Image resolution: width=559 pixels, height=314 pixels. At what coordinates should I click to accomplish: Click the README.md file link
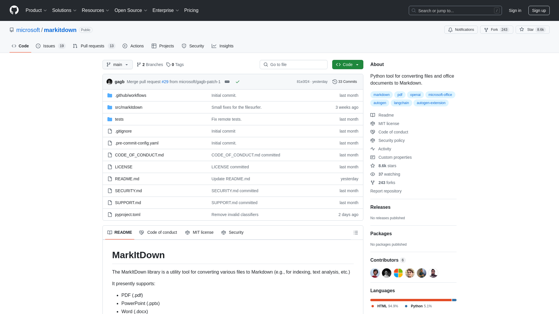(127, 179)
